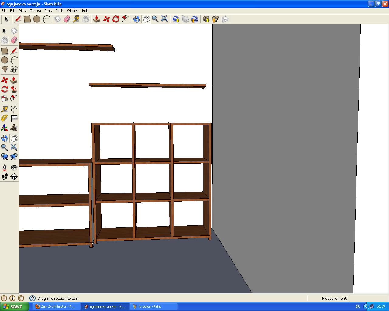
Task: Click Tape Measure in the top toolbar
Action: click(76, 19)
